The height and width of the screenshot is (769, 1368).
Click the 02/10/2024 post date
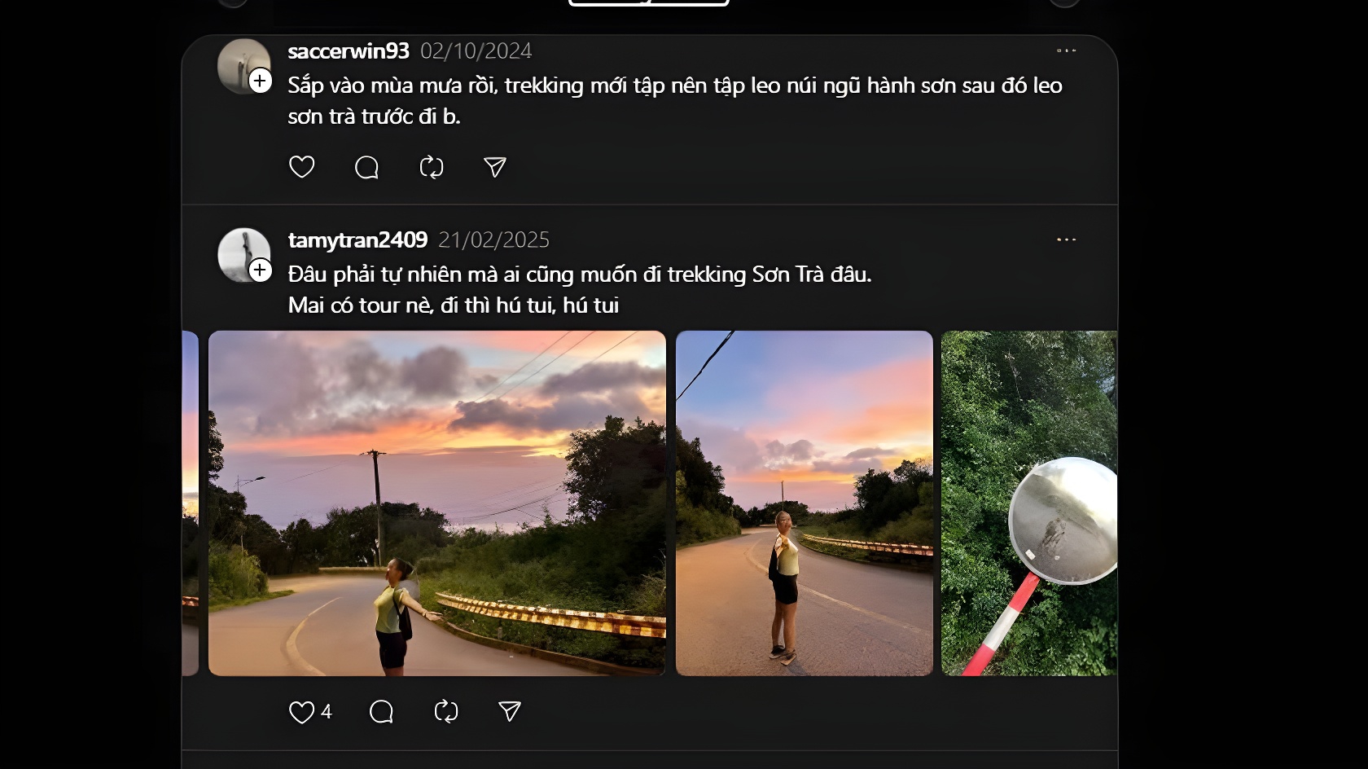[x=476, y=51]
